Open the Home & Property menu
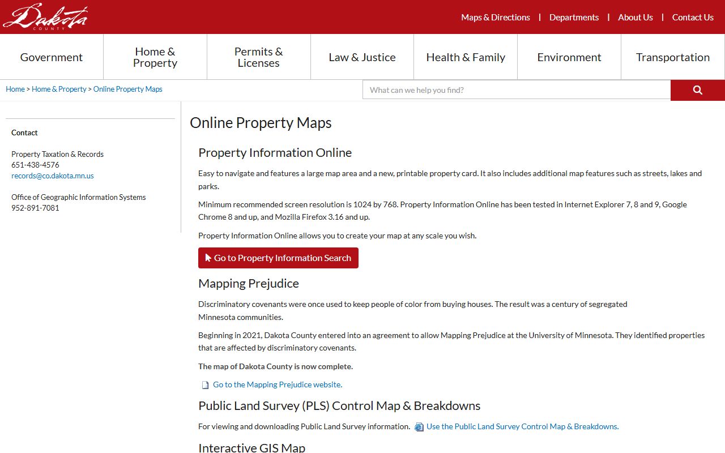This screenshot has height=453, width=725. click(x=155, y=57)
